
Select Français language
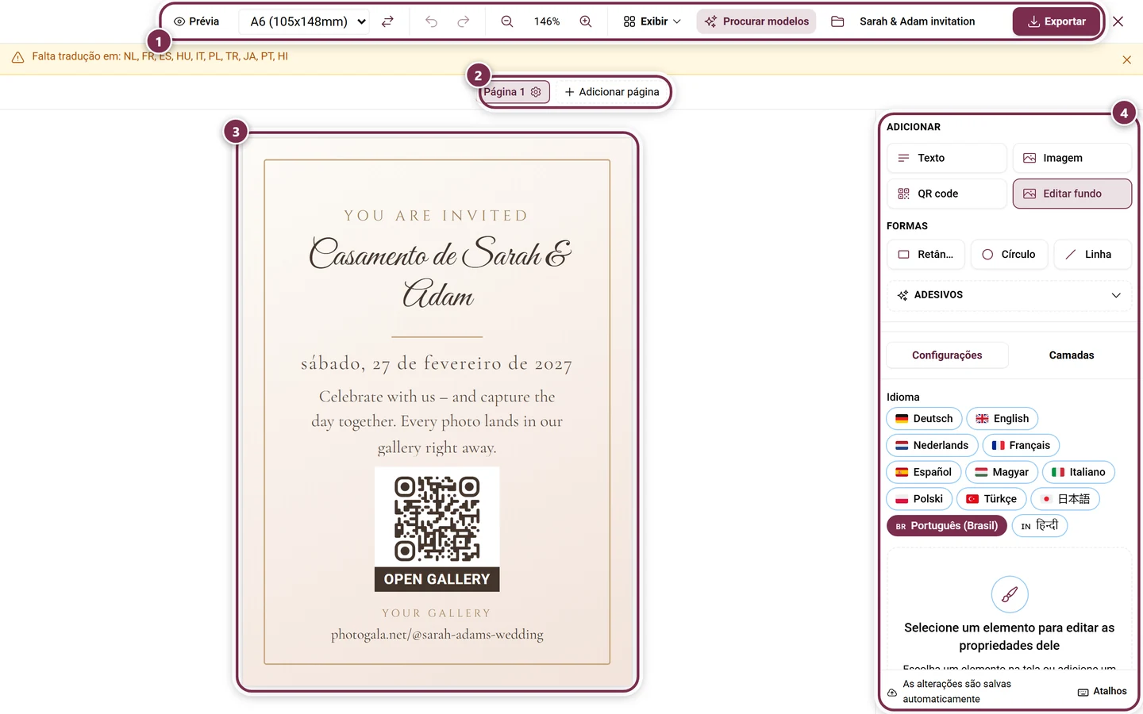[1021, 446]
